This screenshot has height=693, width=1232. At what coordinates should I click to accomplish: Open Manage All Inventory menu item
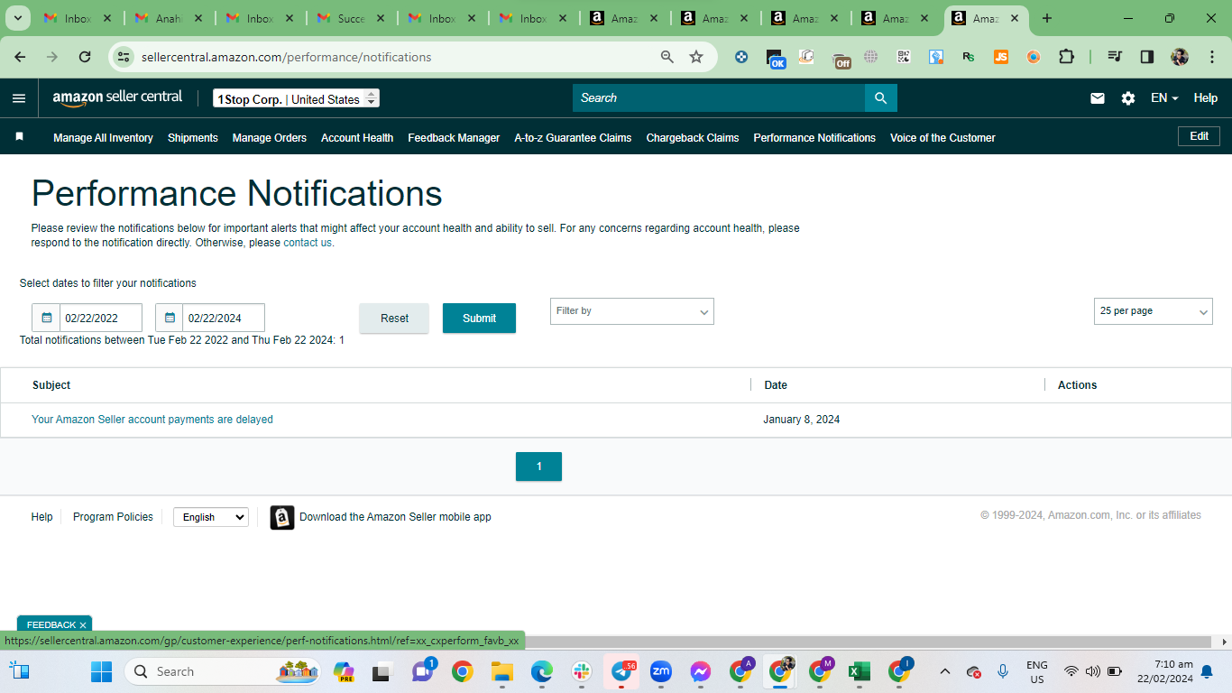pos(103,138)
